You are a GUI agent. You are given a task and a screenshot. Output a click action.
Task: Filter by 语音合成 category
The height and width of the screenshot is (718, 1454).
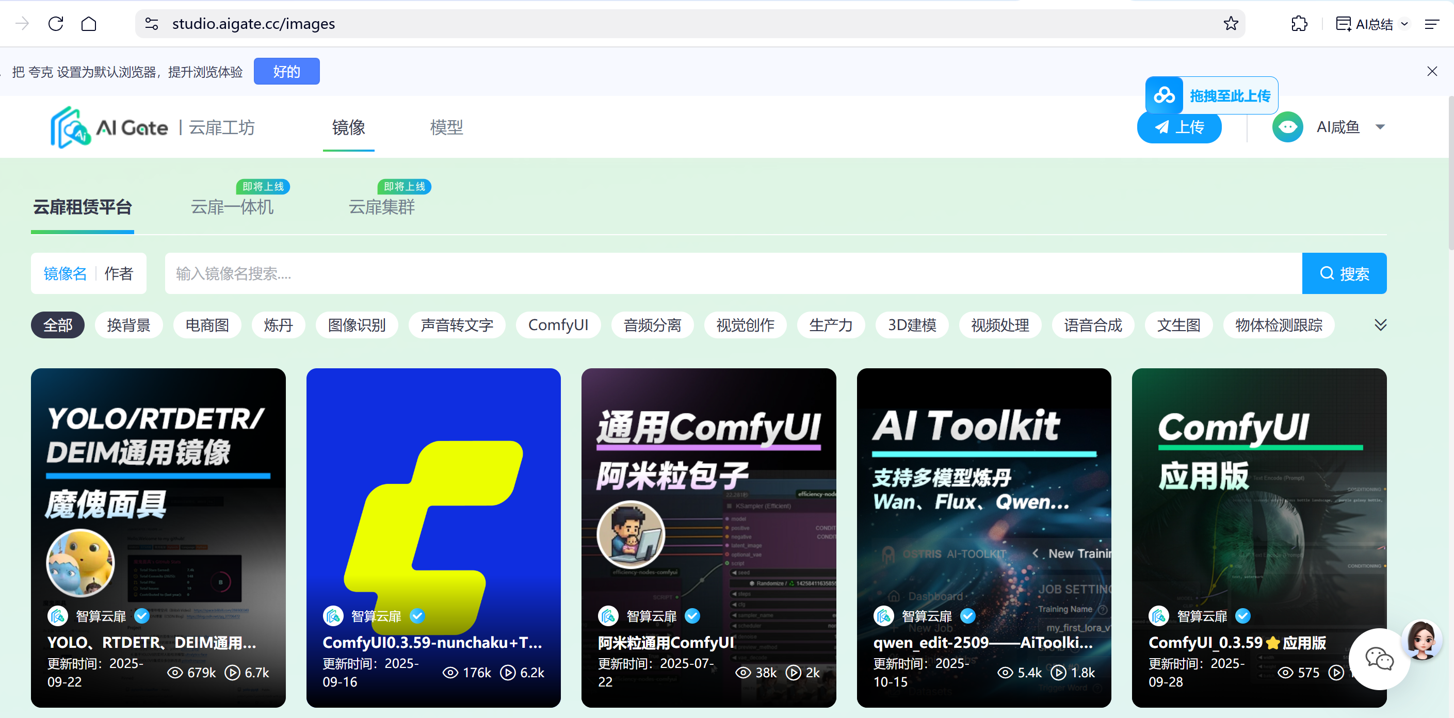click(x=1093, y=325)
